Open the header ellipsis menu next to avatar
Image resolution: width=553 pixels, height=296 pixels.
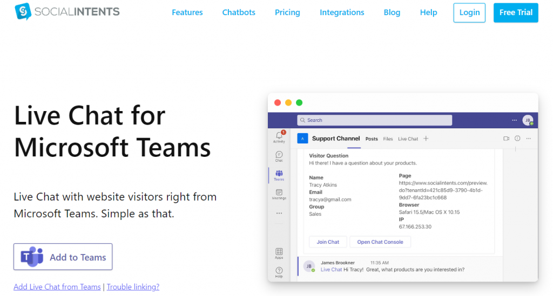[x=514, y=120]
